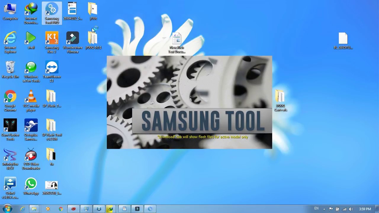The width and height of the screenshot is (379, 213).
Task: Select YTD Video Downloader shortcut
Action: [31, 159]
